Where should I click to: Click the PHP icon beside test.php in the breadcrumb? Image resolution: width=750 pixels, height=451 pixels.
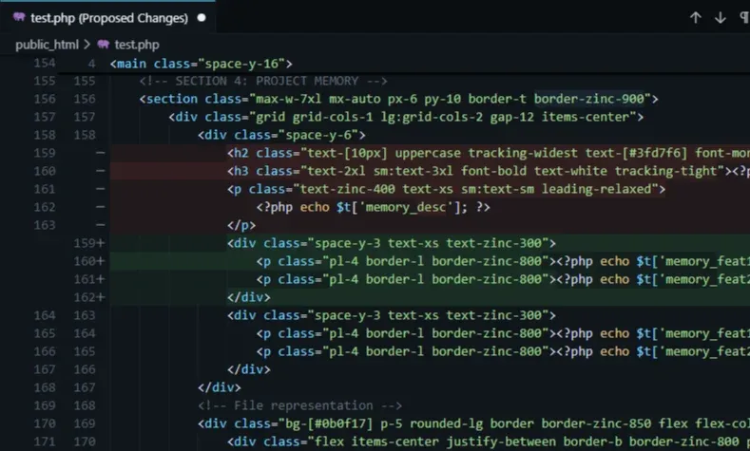click(x=104, y=45)
